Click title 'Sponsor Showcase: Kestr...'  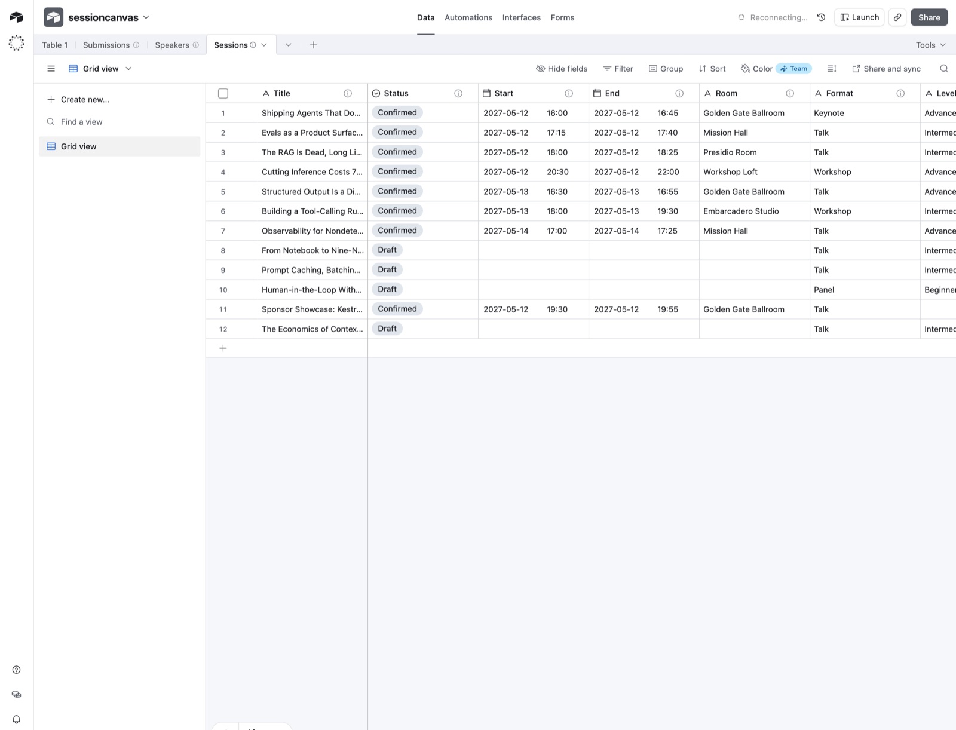click(x=312, y=309)
